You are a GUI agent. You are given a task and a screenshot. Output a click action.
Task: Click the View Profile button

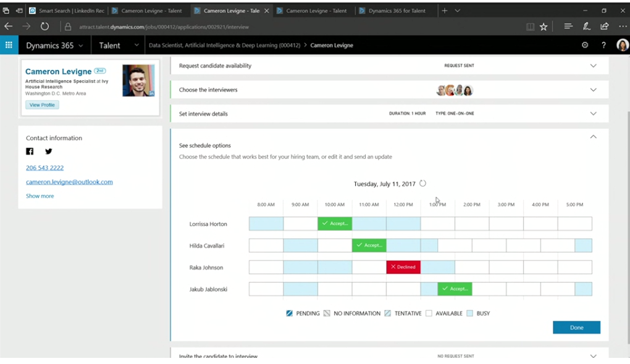pyautogui.click(x=42, y=105)
